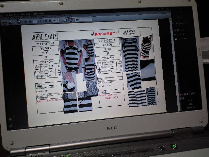209x157 pixels.
Task: Click the zoom in button in toolbar
Action: [50, 21]
